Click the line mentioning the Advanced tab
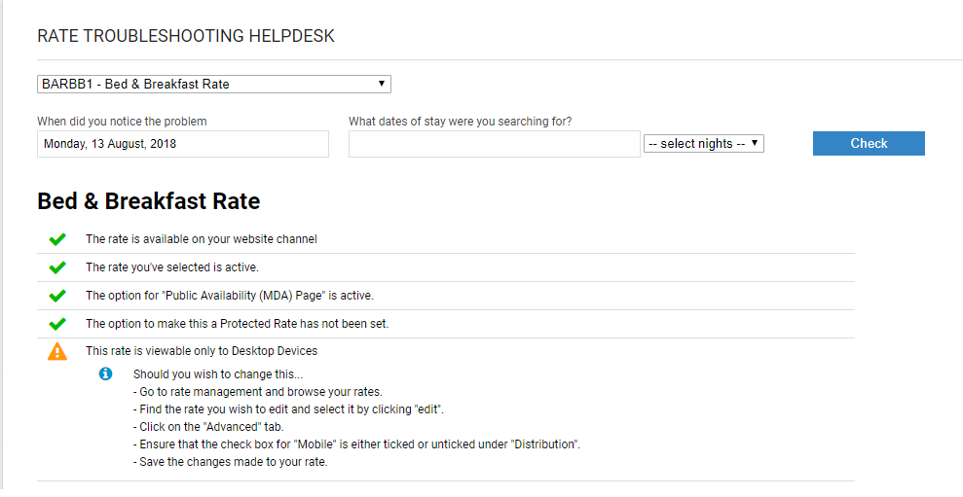Viewport: 963px width, 497px height. pyautogui.click(x=208, y=427)
